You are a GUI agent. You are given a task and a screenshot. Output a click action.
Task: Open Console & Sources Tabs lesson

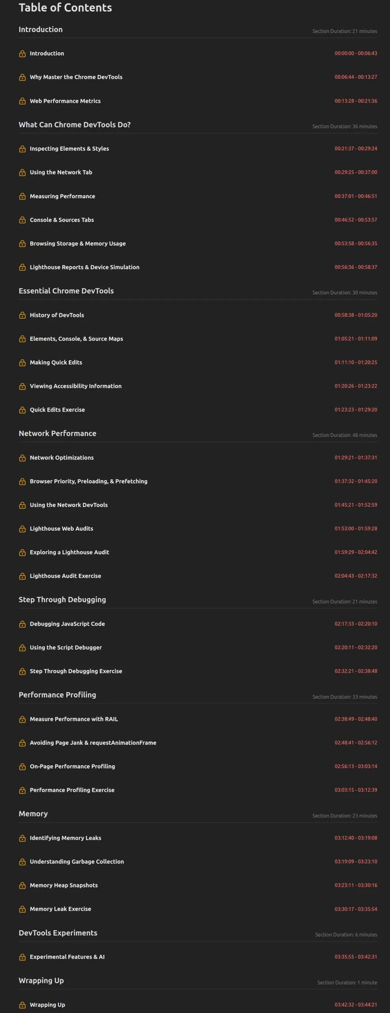pyautogui.click(x=62, y=220)
